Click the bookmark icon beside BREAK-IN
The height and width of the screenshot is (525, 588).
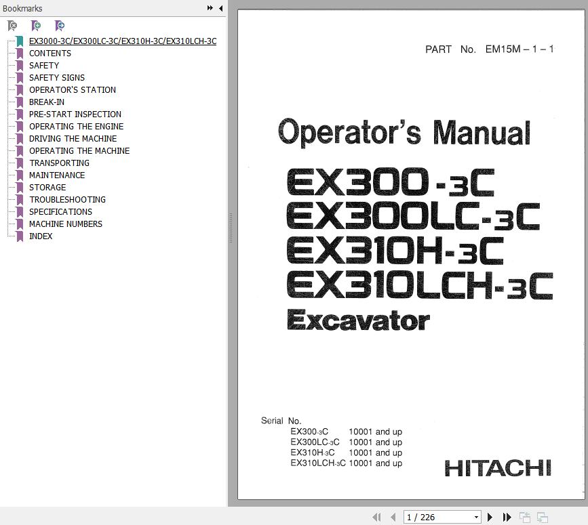coord(20,102)
